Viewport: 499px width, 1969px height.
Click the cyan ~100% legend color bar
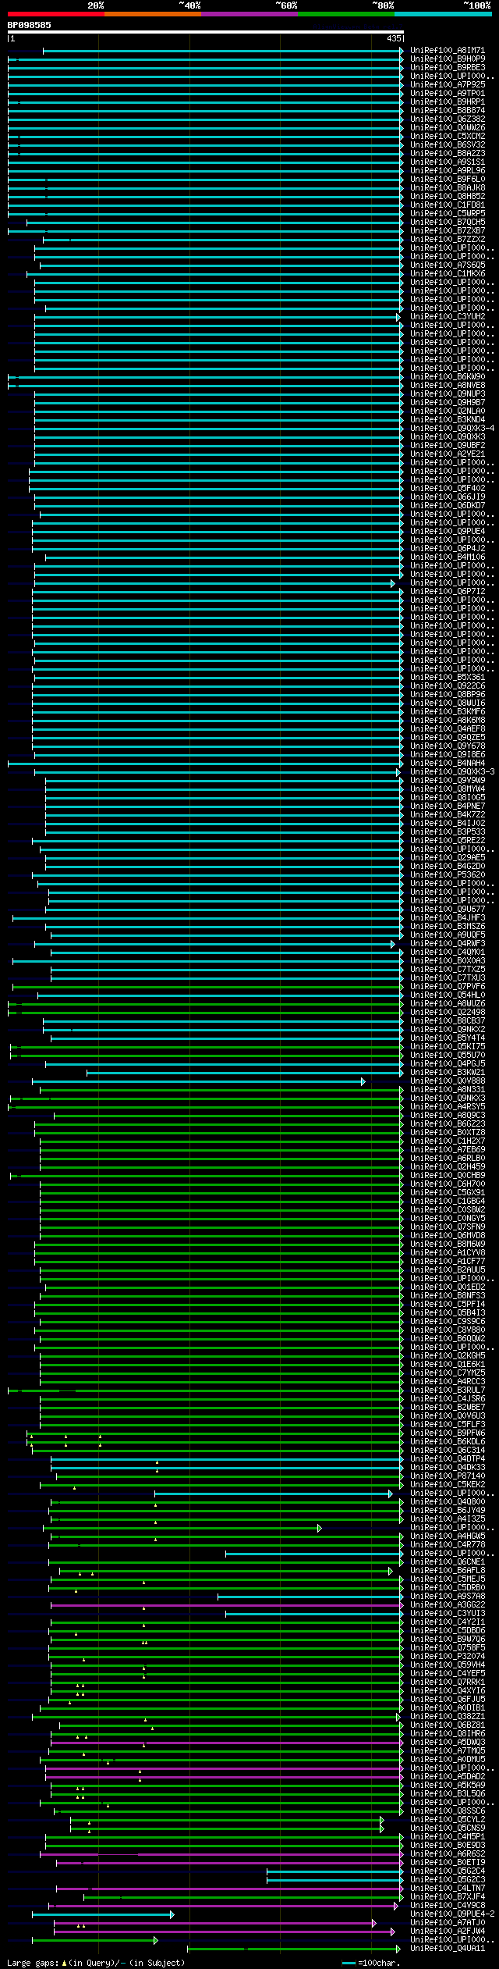coord(443,14)
